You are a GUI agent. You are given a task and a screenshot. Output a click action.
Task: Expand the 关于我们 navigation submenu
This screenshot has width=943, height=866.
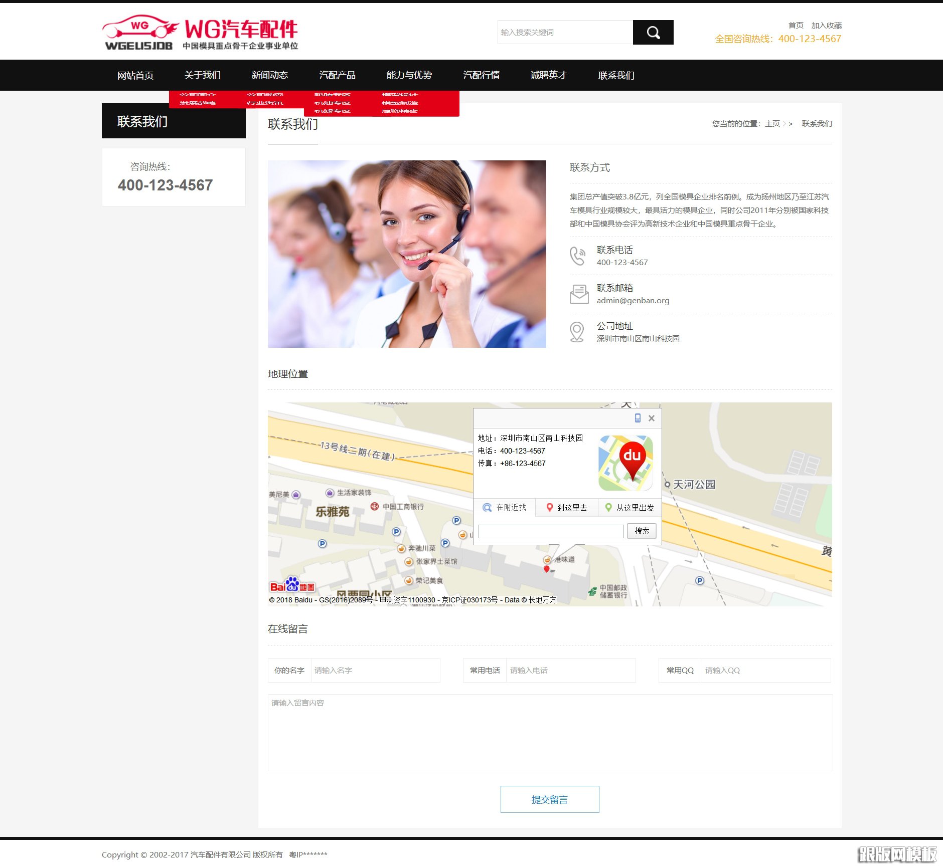pos(202,75)
